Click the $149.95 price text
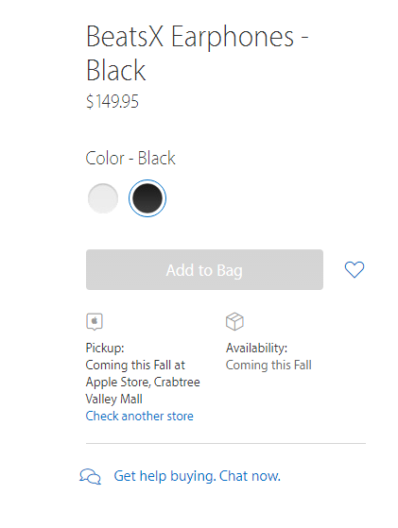398x528 pixels. 112,101
